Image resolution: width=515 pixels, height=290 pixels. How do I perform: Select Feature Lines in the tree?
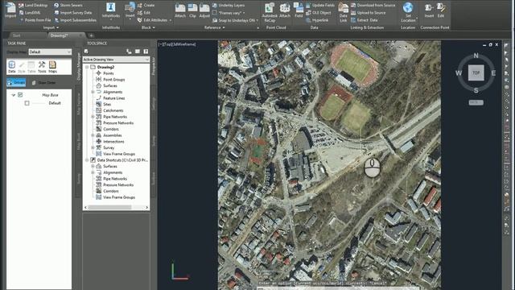[114, 98]
